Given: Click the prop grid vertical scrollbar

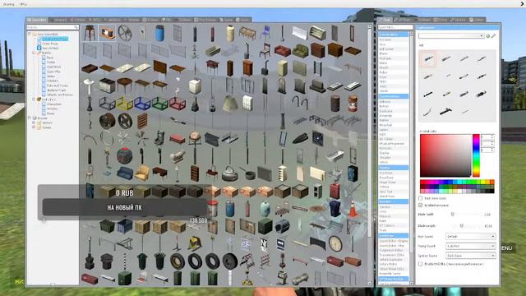Looking at the screenshot, I should pos(370,155).
